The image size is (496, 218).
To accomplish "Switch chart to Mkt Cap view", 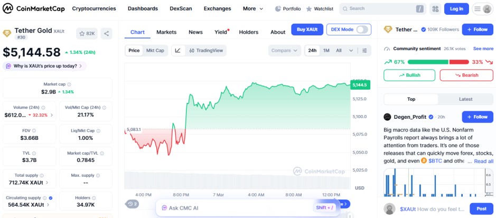I will tap(155, 51).
